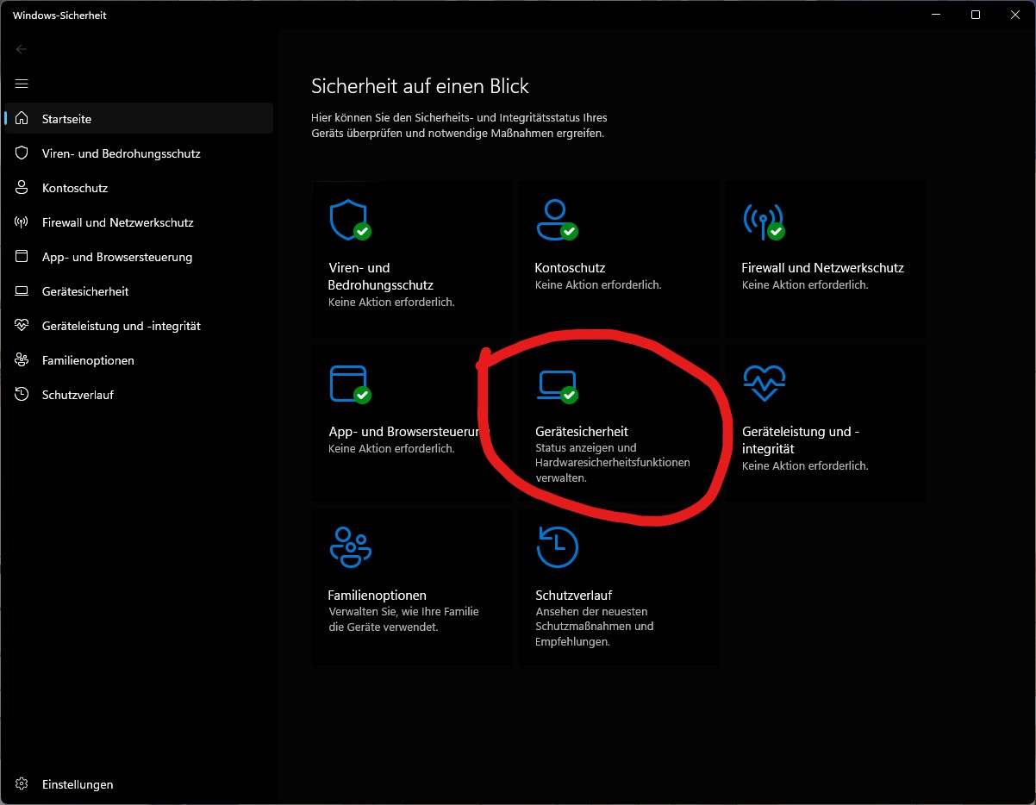Open the App- und Browsersteuerung tile title

[409, 432]
